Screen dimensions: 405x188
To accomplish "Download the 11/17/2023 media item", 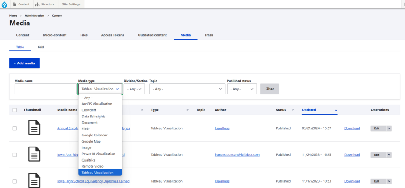I will point(352,181).
